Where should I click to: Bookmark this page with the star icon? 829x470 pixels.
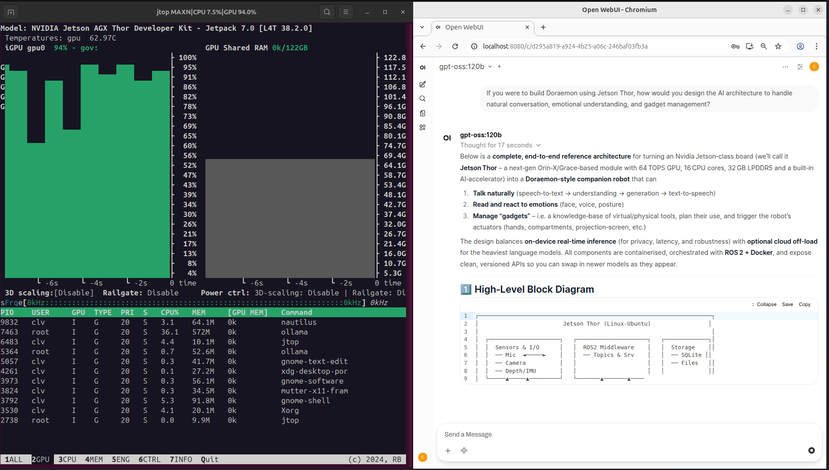[778, 46]
